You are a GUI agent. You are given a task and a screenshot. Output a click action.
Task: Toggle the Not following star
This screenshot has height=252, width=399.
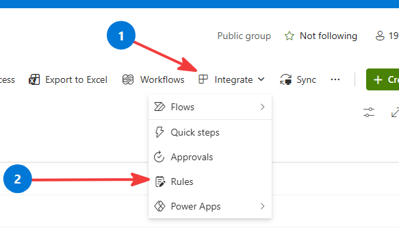(x=289, y=36)
